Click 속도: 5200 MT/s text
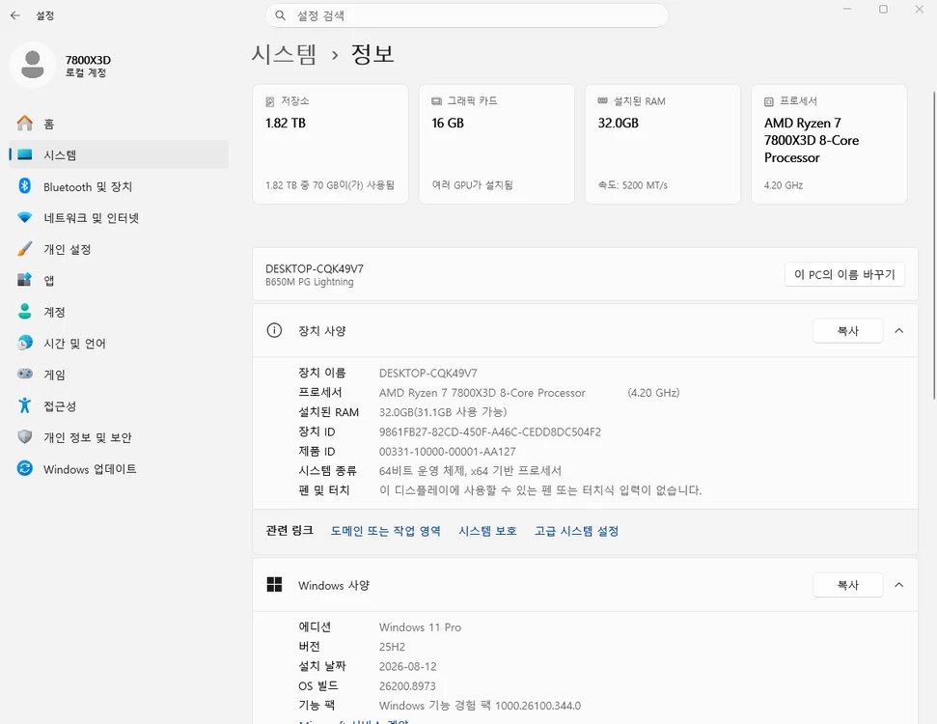This screenshot has height=724, width=937. click(633, 185)
